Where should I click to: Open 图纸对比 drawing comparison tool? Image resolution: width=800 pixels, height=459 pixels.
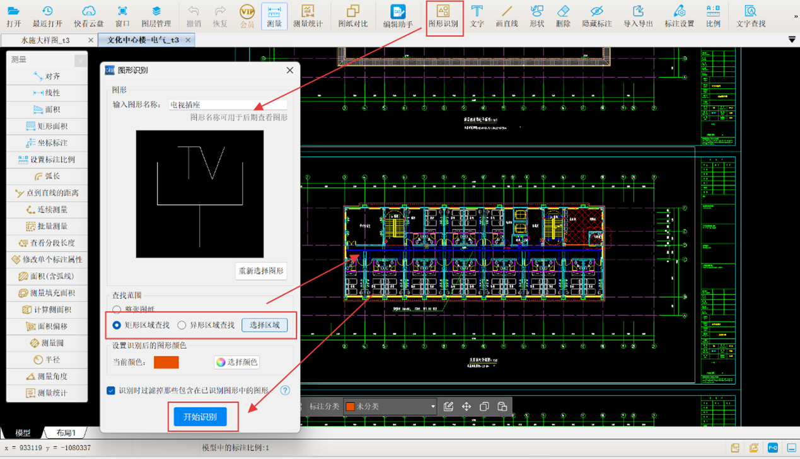352,16
